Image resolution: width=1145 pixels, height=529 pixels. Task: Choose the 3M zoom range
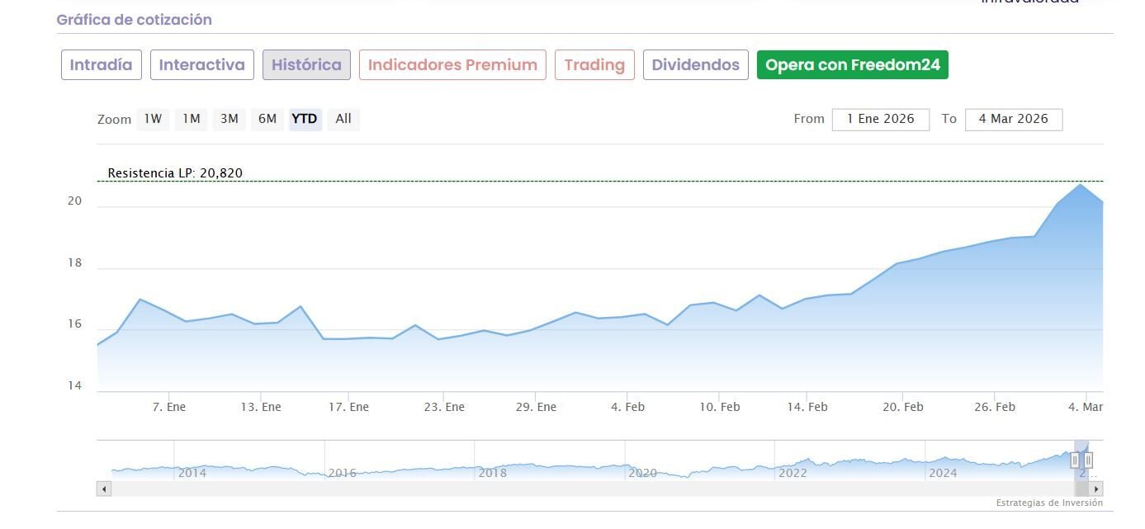(x=229, y=119)
